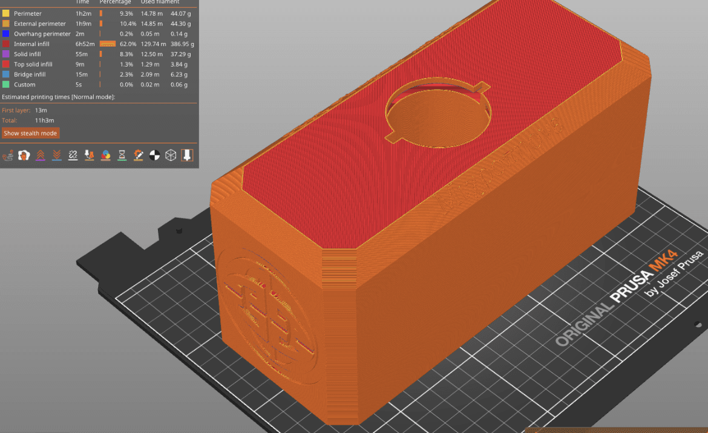Click Perimeter time value 1h2m
708x433 pixels.
(x=83, y=13)
